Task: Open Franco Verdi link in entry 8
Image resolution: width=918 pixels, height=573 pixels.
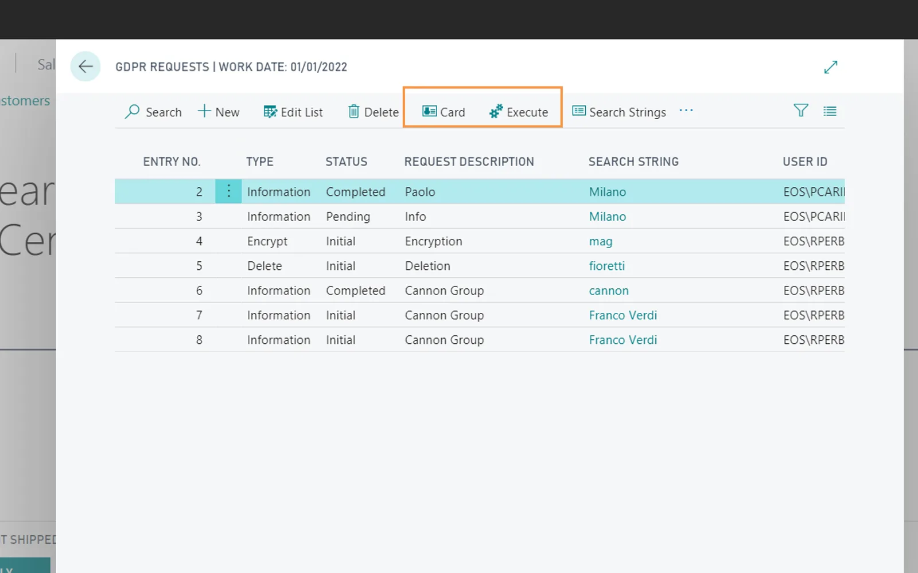Action: click(623, 340)
